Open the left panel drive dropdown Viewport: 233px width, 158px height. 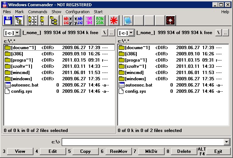coord(17,33)
